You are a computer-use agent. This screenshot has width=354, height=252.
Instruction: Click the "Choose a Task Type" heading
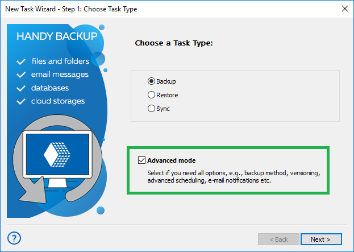point(173,43)
